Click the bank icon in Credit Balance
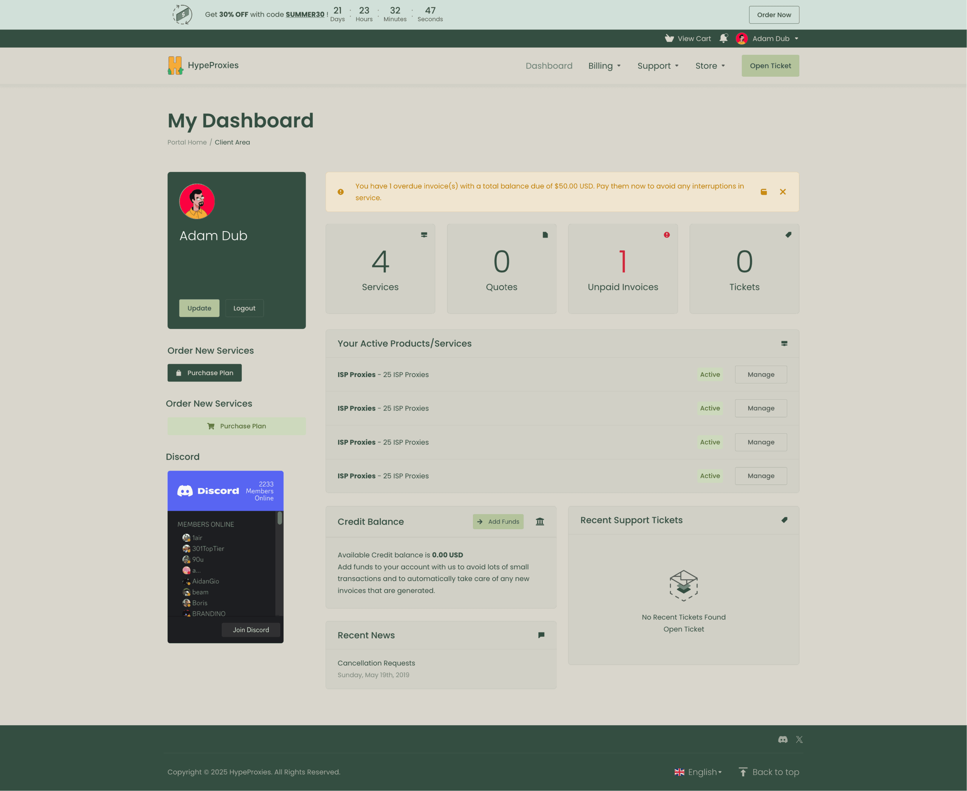The height and width of the screenshot is (791, 967). click(x=540, y=521)
